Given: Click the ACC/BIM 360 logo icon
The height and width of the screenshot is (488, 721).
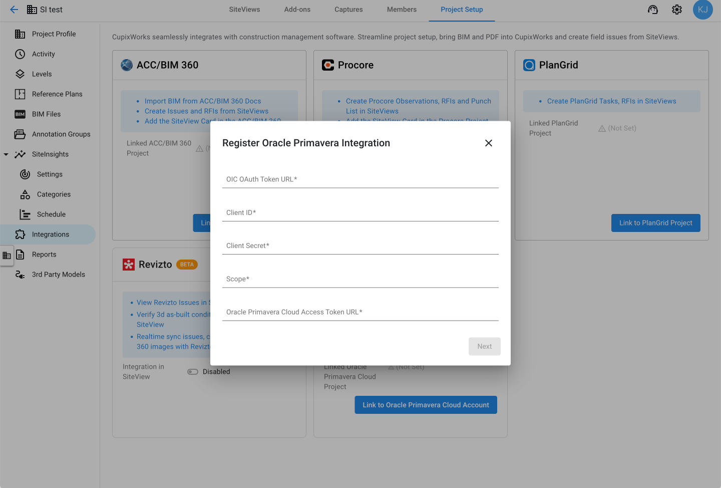Looking at the screenshot, I should (x=127, y=65).
